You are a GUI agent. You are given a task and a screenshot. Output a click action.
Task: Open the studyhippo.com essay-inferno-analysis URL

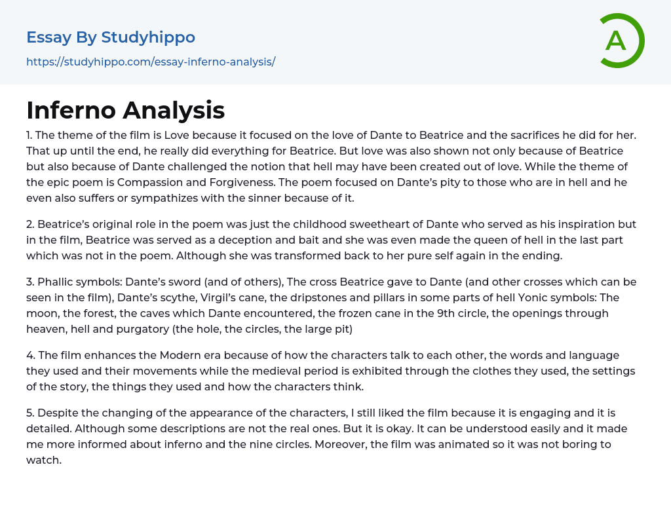151,62
